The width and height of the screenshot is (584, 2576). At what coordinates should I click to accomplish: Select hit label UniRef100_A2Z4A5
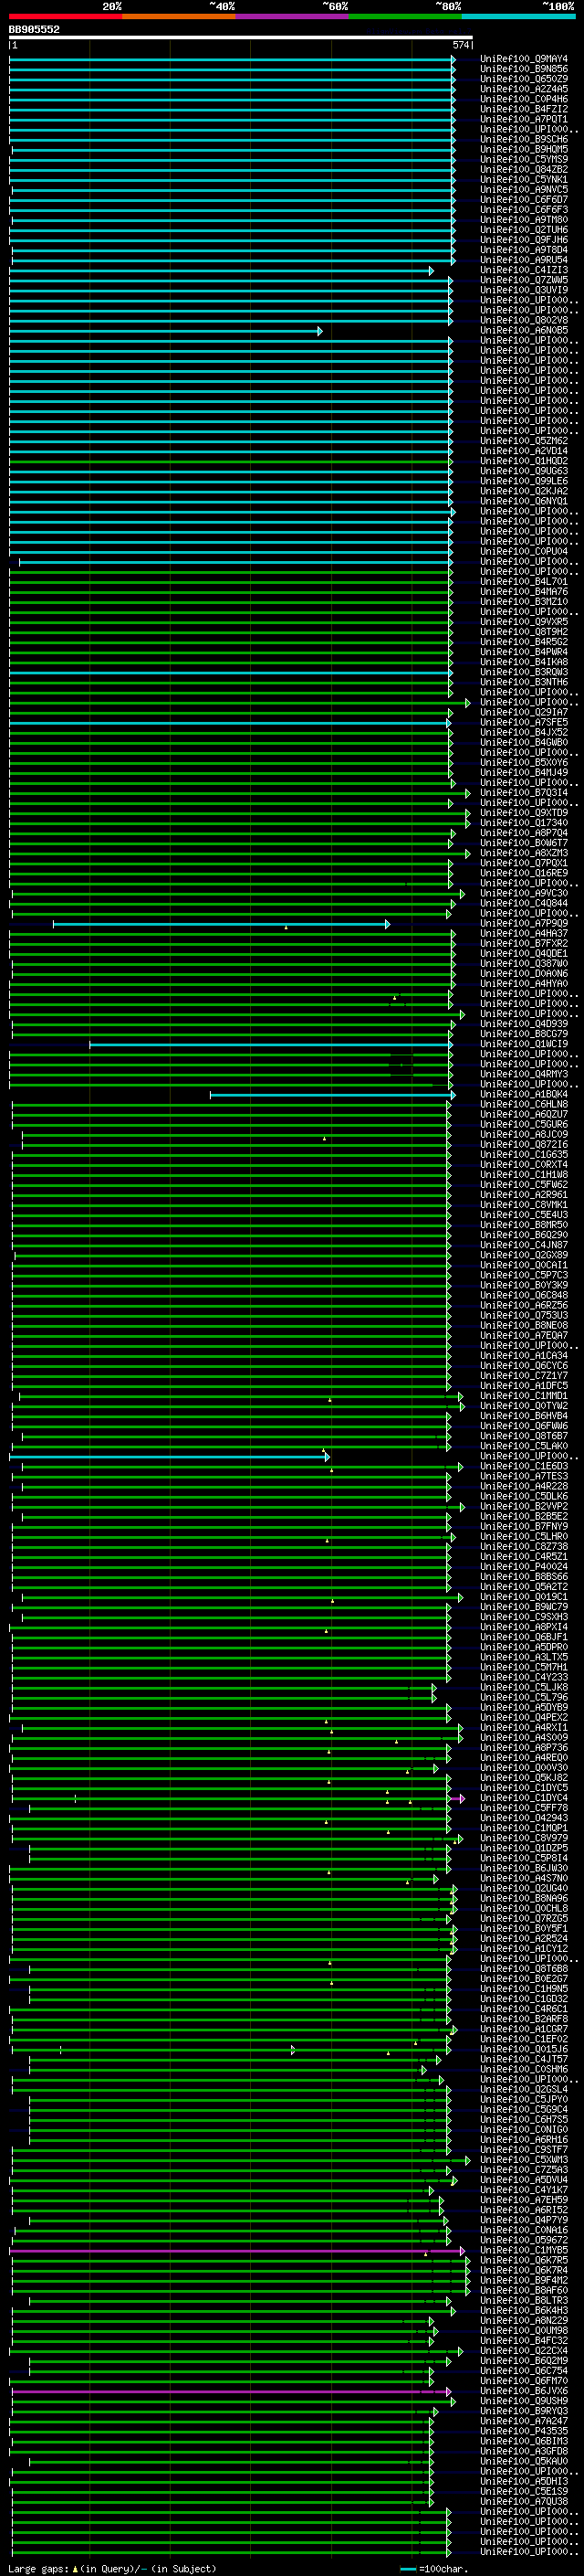coord(524,89)
